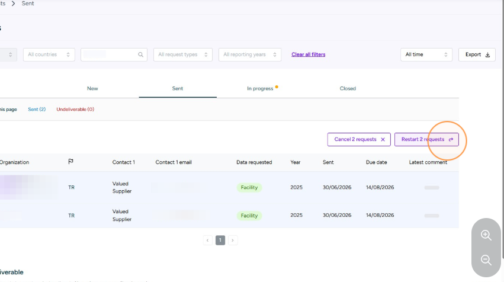Click the TR country code in second row

coord(71,216)
